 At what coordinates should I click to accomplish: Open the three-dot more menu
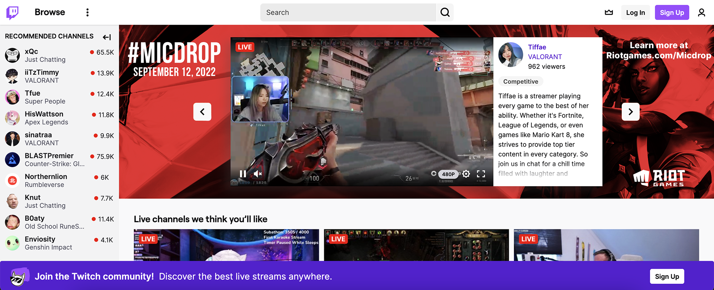click(87, 13)
